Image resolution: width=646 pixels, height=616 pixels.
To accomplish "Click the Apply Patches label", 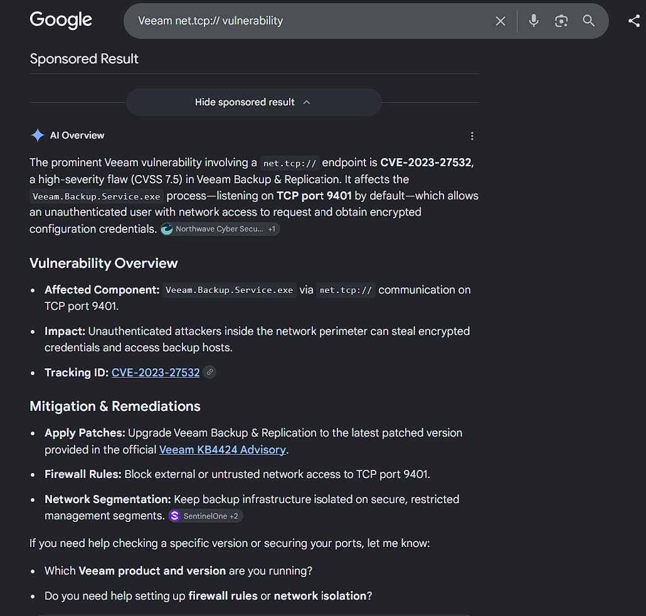I will click(x=85, y=433).
